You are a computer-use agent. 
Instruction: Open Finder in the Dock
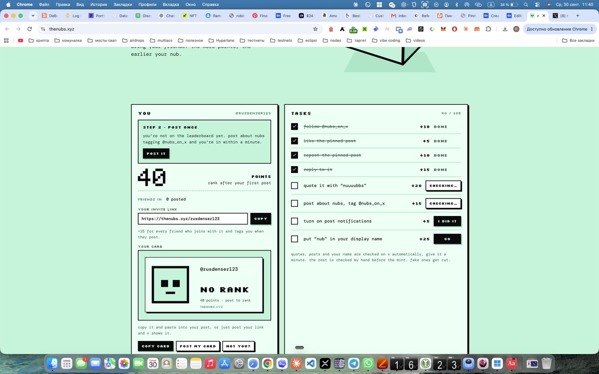click(x=53, y=364)
